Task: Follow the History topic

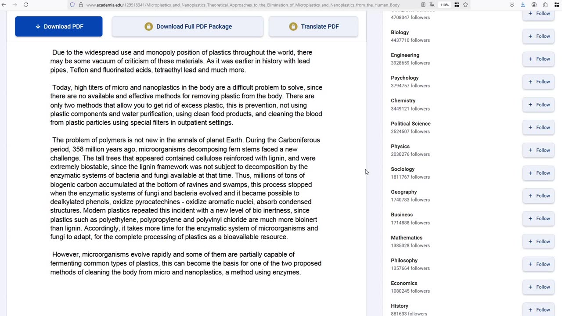Action: click(539, 310)
